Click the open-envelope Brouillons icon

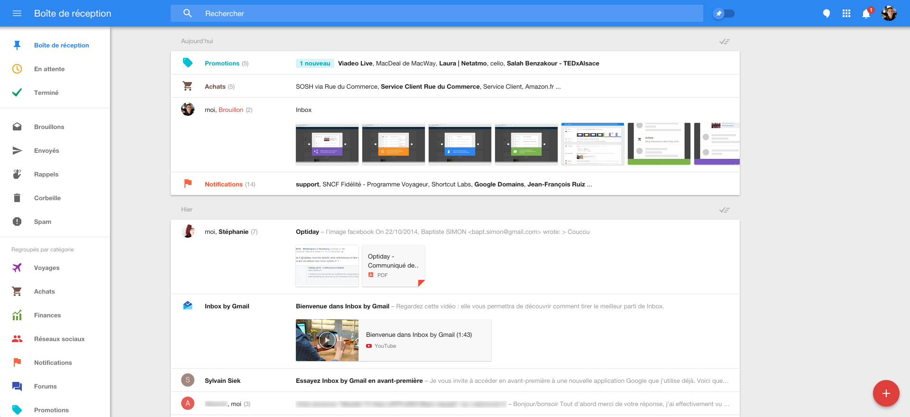click(x=17, y=127)
